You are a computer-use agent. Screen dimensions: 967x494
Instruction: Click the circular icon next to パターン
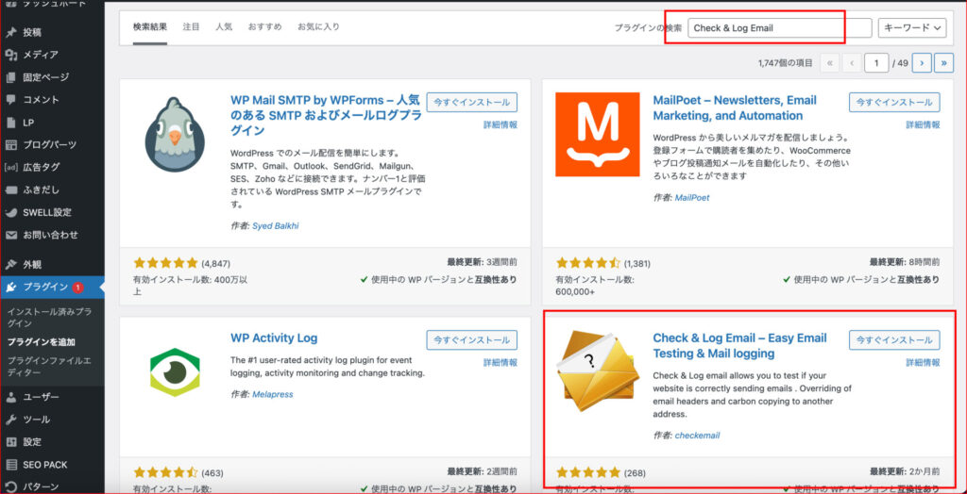(11, 486)
